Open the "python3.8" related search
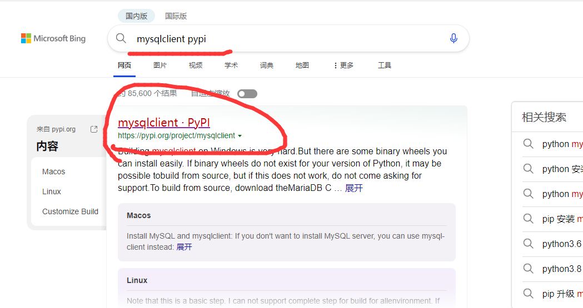This screenshot has height=308, width=583. [x=562, y=269]
